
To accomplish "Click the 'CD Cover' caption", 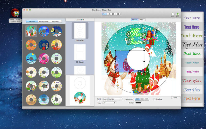I will (x=80, y=62).
